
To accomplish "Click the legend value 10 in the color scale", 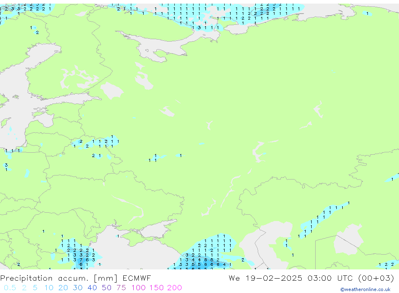I will (49, 288).
